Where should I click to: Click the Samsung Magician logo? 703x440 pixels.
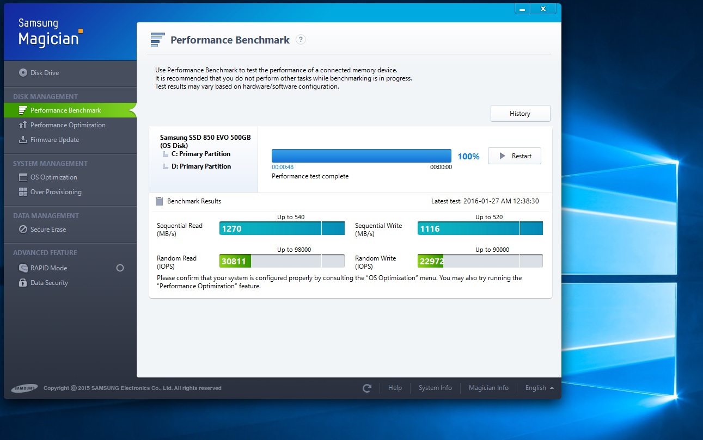pos(50,32)
